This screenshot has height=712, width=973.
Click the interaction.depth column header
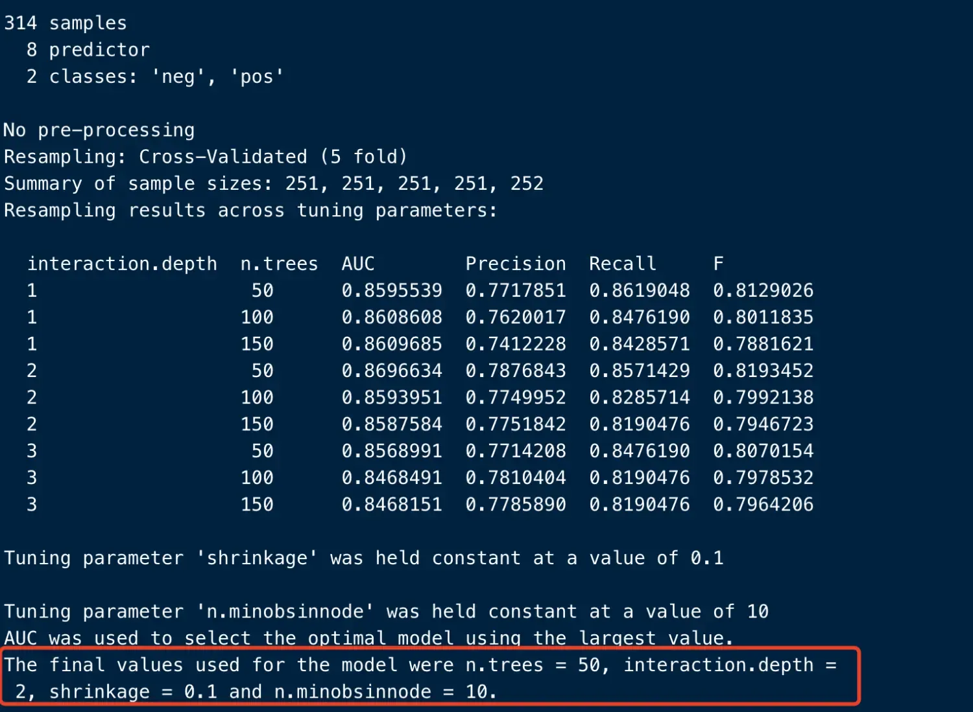[x=122, y=264]
